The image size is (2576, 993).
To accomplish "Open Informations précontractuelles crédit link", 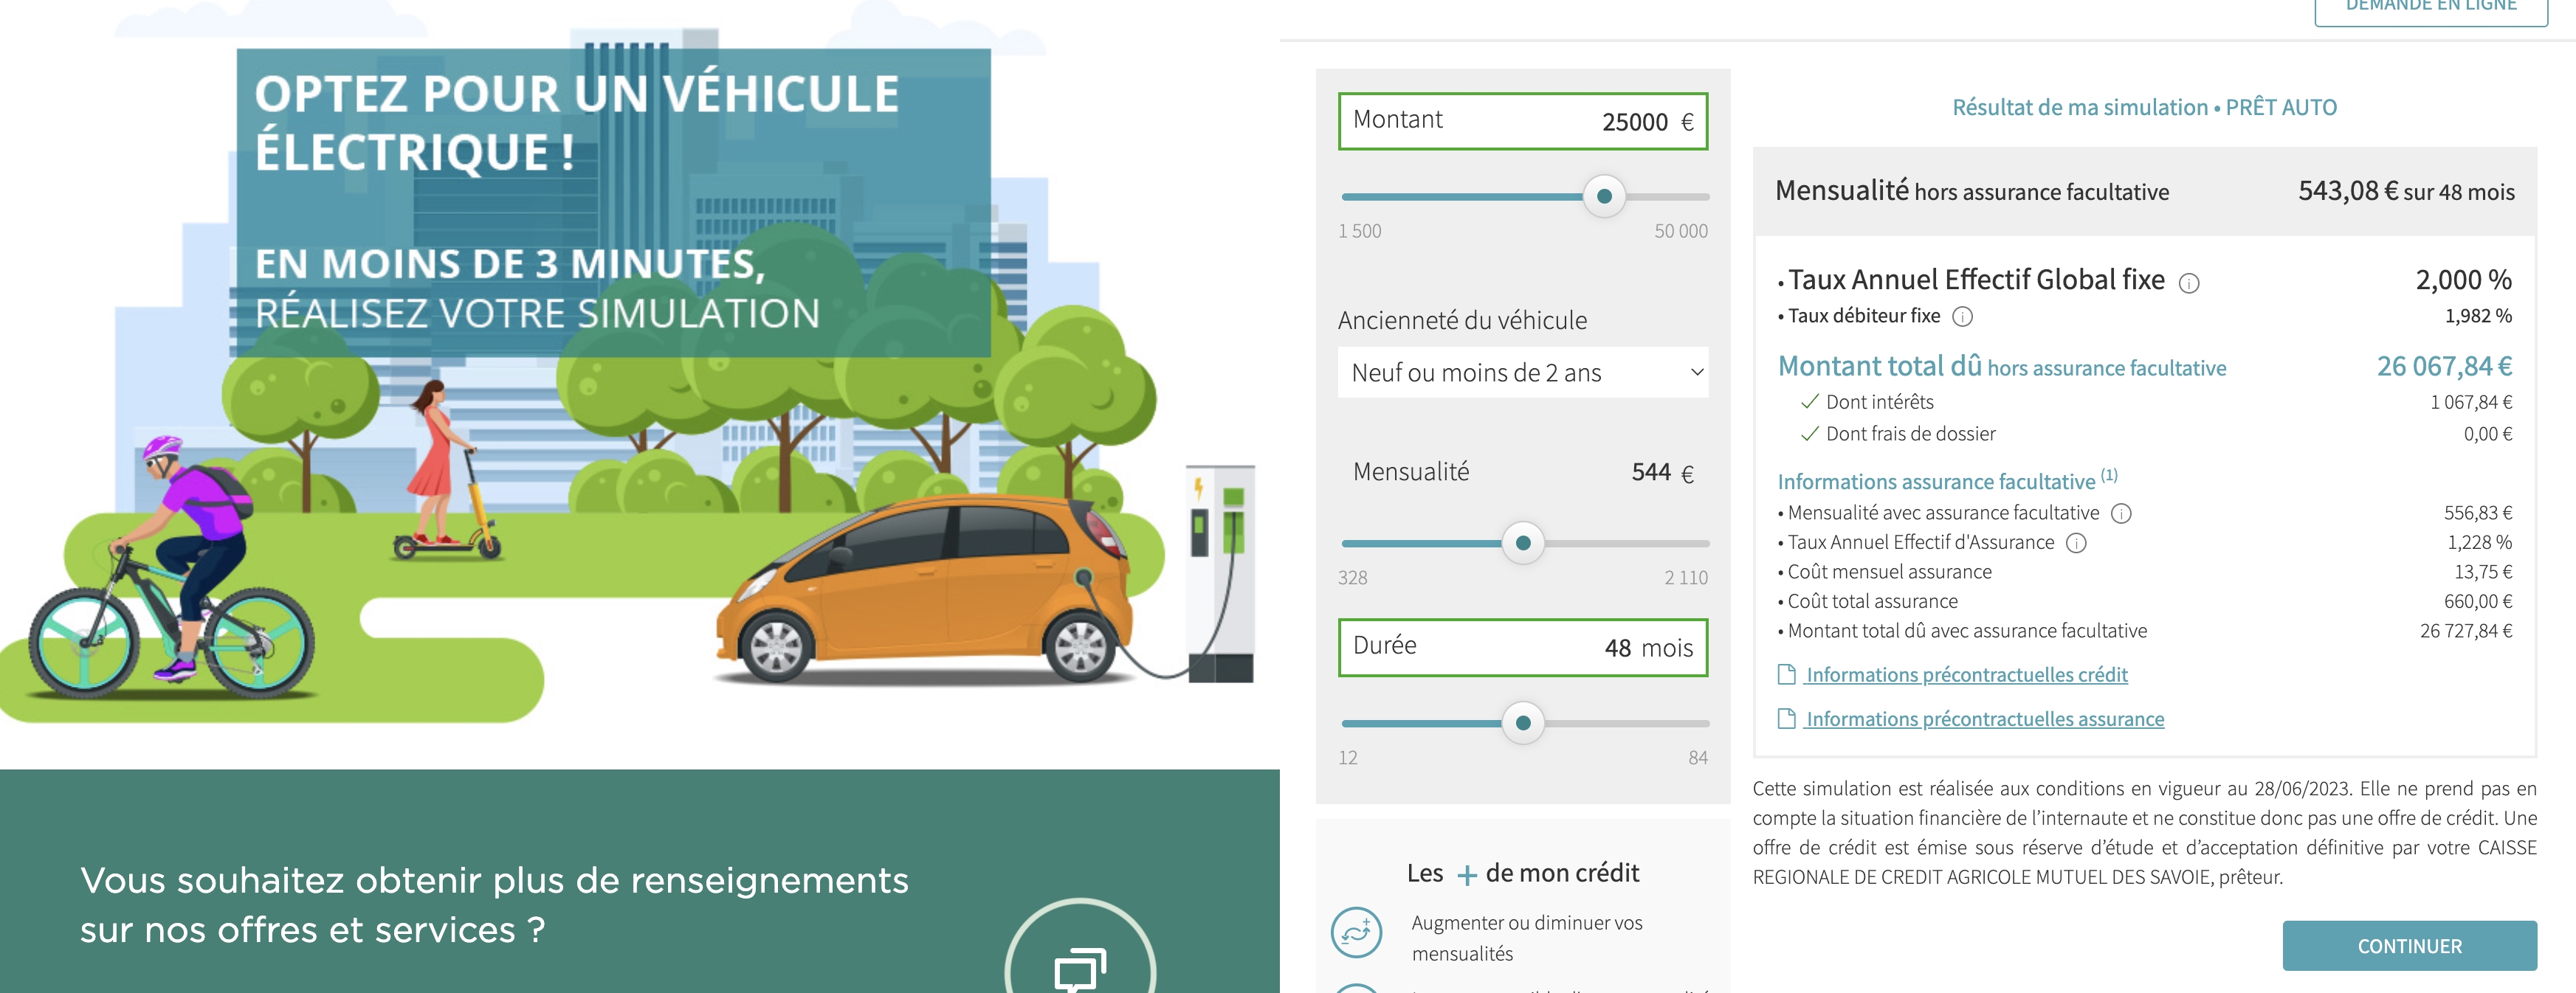I will 1966,675.
